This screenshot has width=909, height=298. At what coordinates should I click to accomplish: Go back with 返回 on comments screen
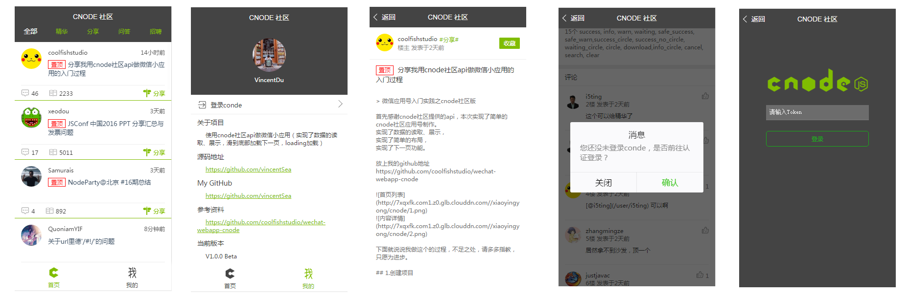(x=574, y=18)
